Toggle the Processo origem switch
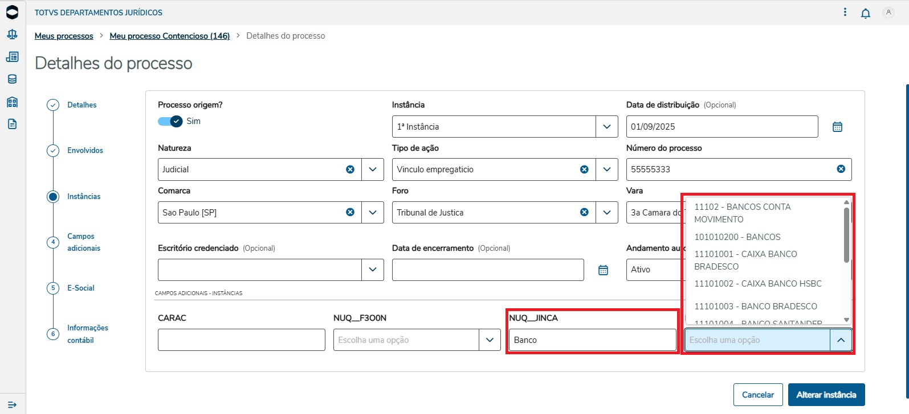 click(170, 121)
